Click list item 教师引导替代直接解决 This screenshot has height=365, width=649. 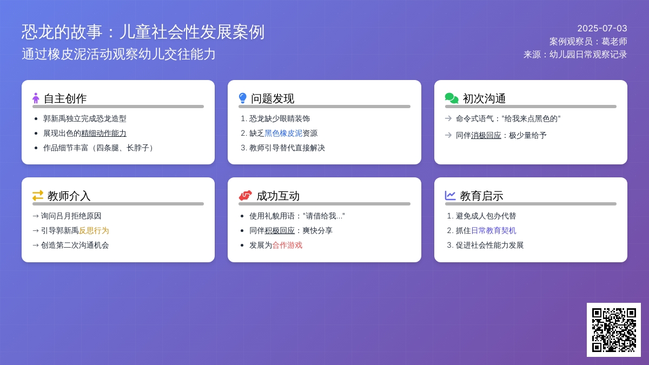pyautogui.click(x=287, y=148)
